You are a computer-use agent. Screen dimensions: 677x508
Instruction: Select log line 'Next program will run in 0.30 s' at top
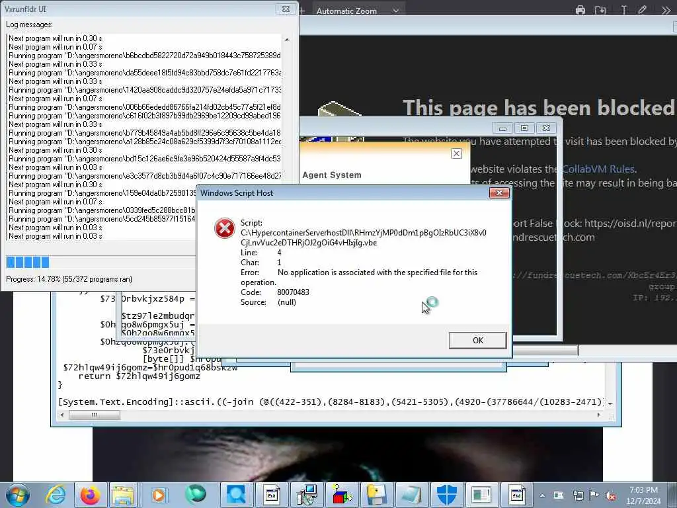tap(56, 38)
